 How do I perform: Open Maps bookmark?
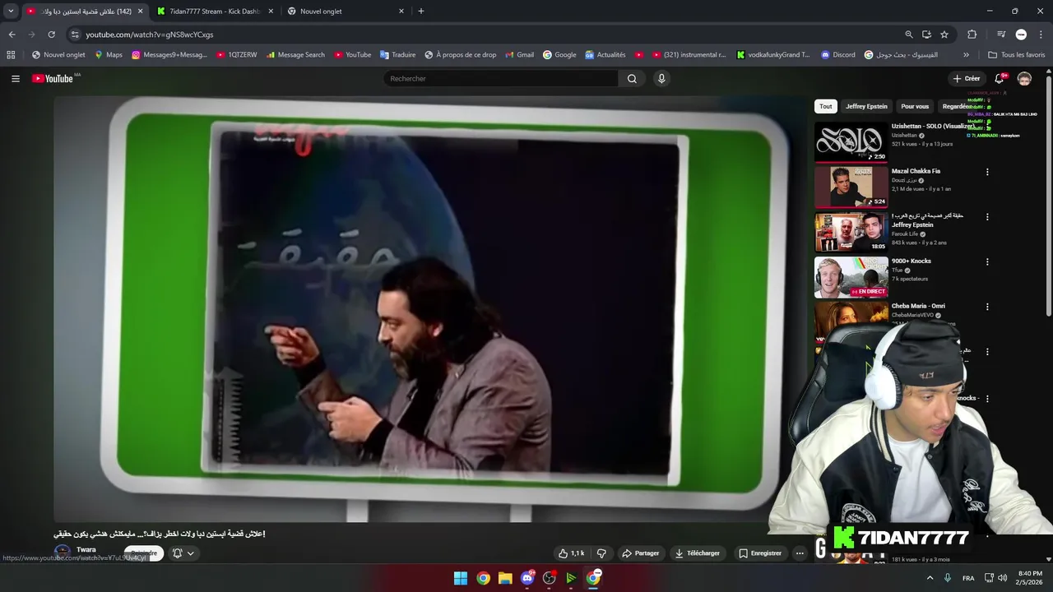pos(109,55)
